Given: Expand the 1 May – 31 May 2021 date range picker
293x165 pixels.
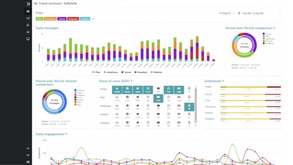Looking at the screenshot, I should click(x=259, y=13).
